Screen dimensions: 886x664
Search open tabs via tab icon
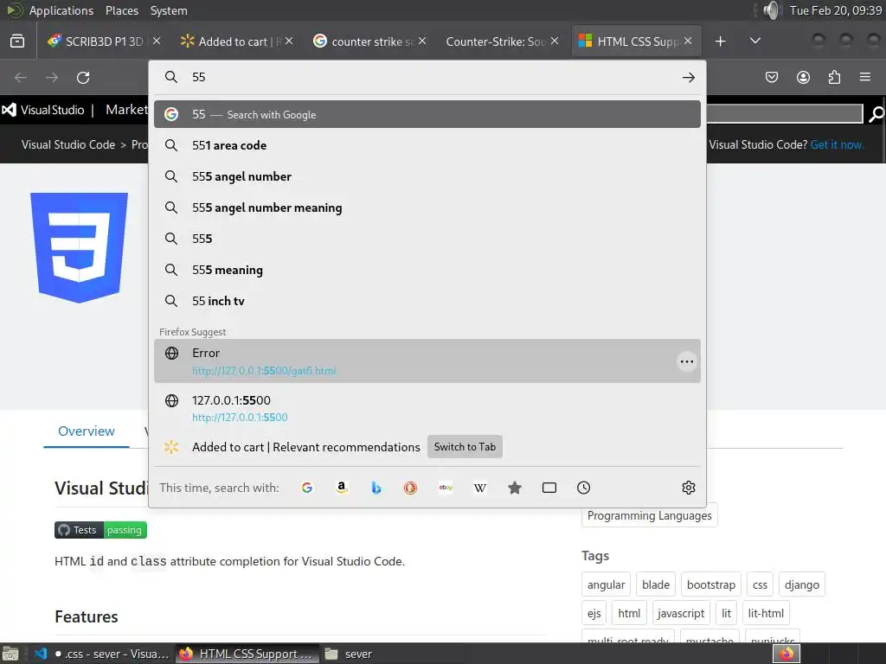(x=549, y=488)
